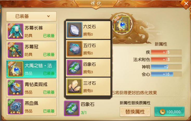This screenshot has width=191, height=121.
Task: Select the 燕血佩 list entry
Action: [x=31, y=106]
